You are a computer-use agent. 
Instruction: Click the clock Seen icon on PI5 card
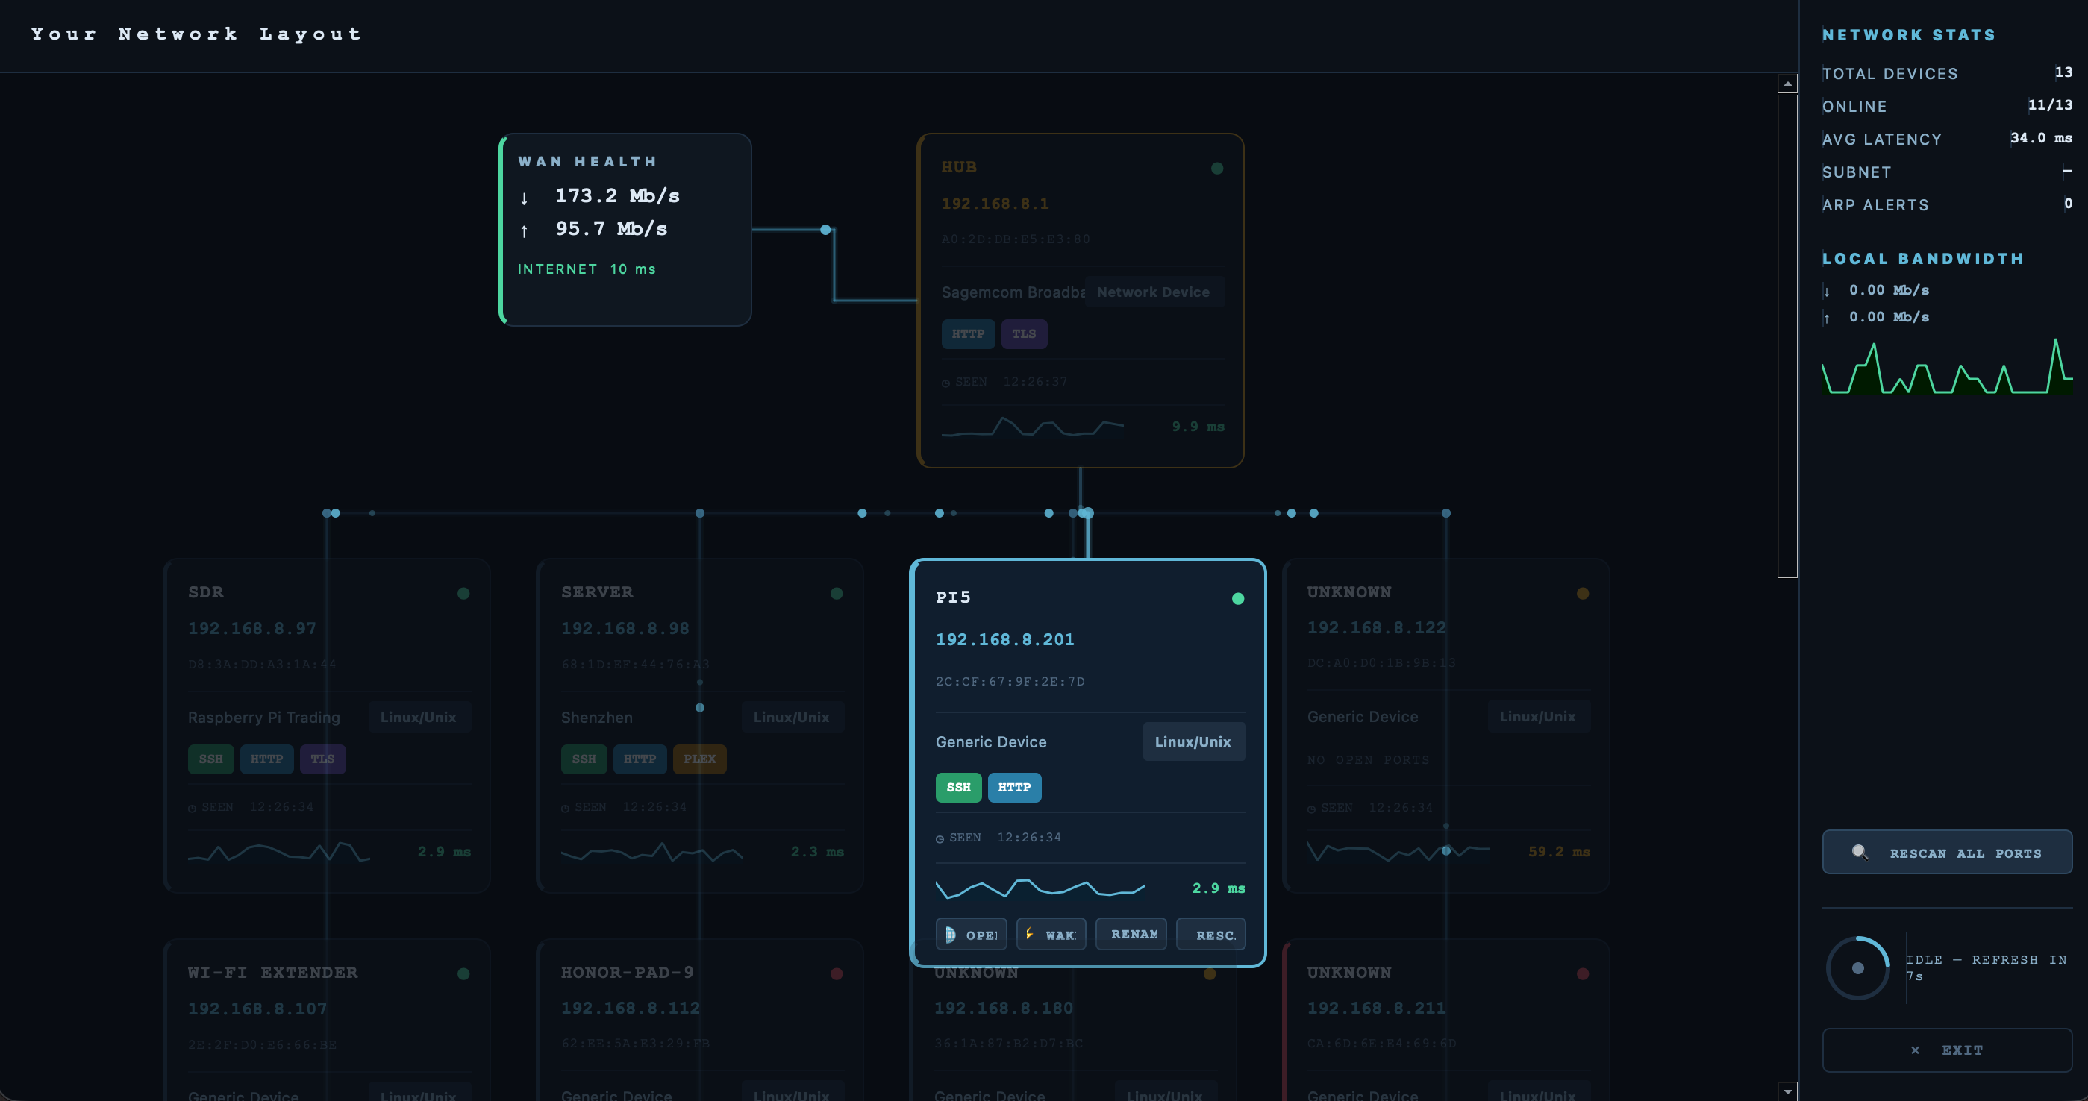click(x=940, y=838)
